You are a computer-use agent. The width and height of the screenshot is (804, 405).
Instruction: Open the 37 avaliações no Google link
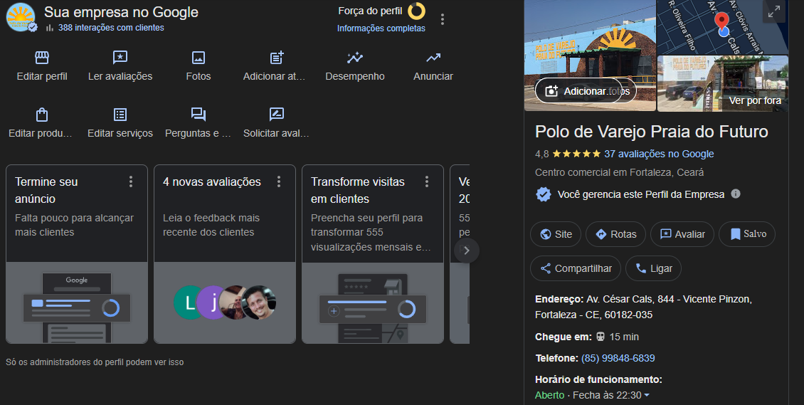point(659,154)
